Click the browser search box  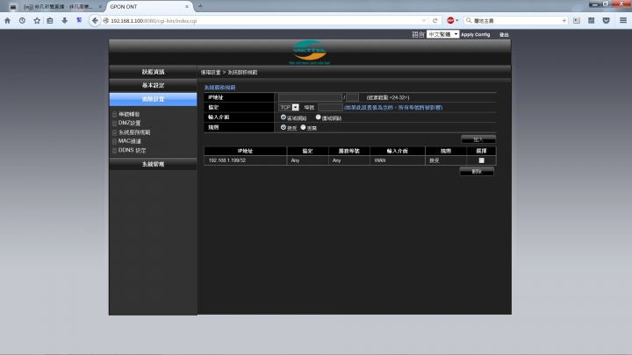[x=516, y=20]
